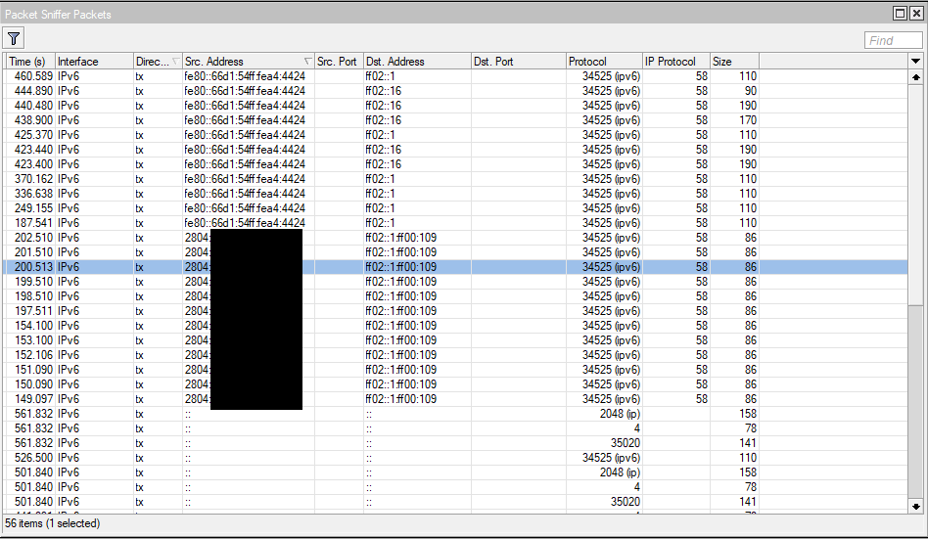Sort by Time (s) column header

pos(30,62)
